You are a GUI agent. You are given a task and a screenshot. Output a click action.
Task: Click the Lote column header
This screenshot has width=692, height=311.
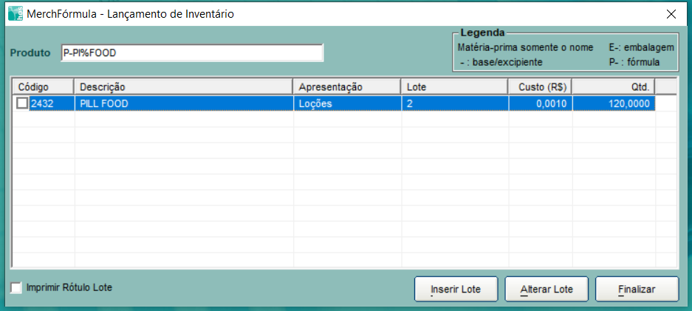(454, 87)
